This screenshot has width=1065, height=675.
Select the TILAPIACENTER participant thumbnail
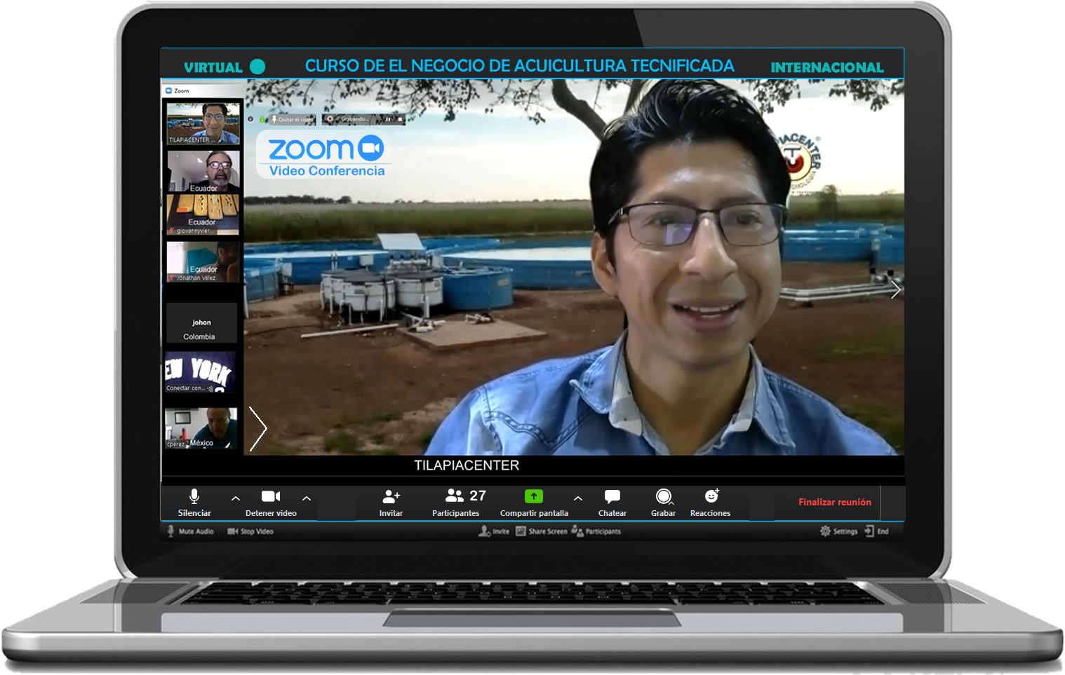[x=203, y=123]
